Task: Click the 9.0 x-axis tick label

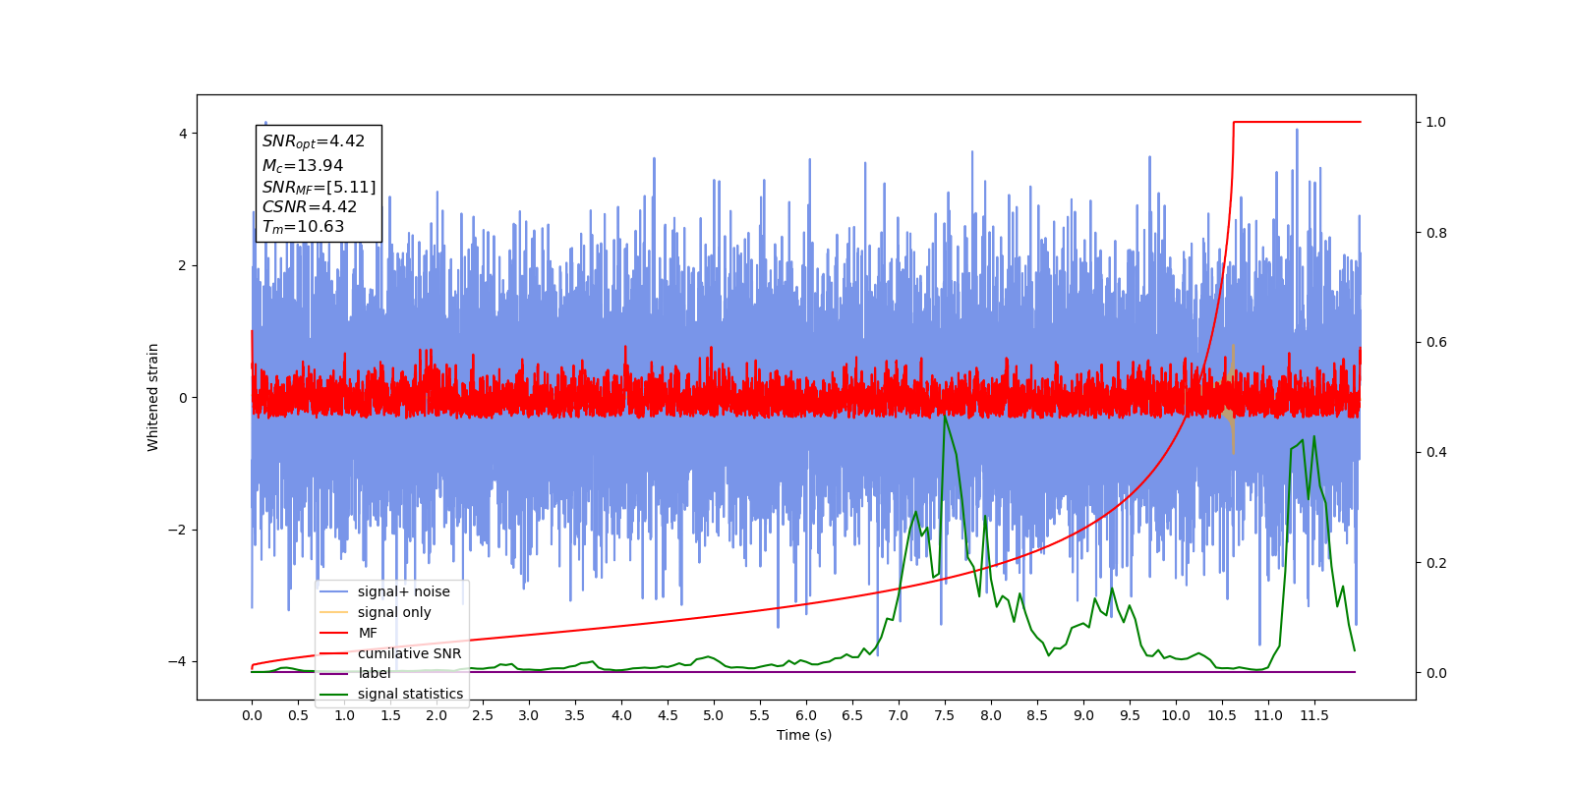Action: pos(1083,715)
